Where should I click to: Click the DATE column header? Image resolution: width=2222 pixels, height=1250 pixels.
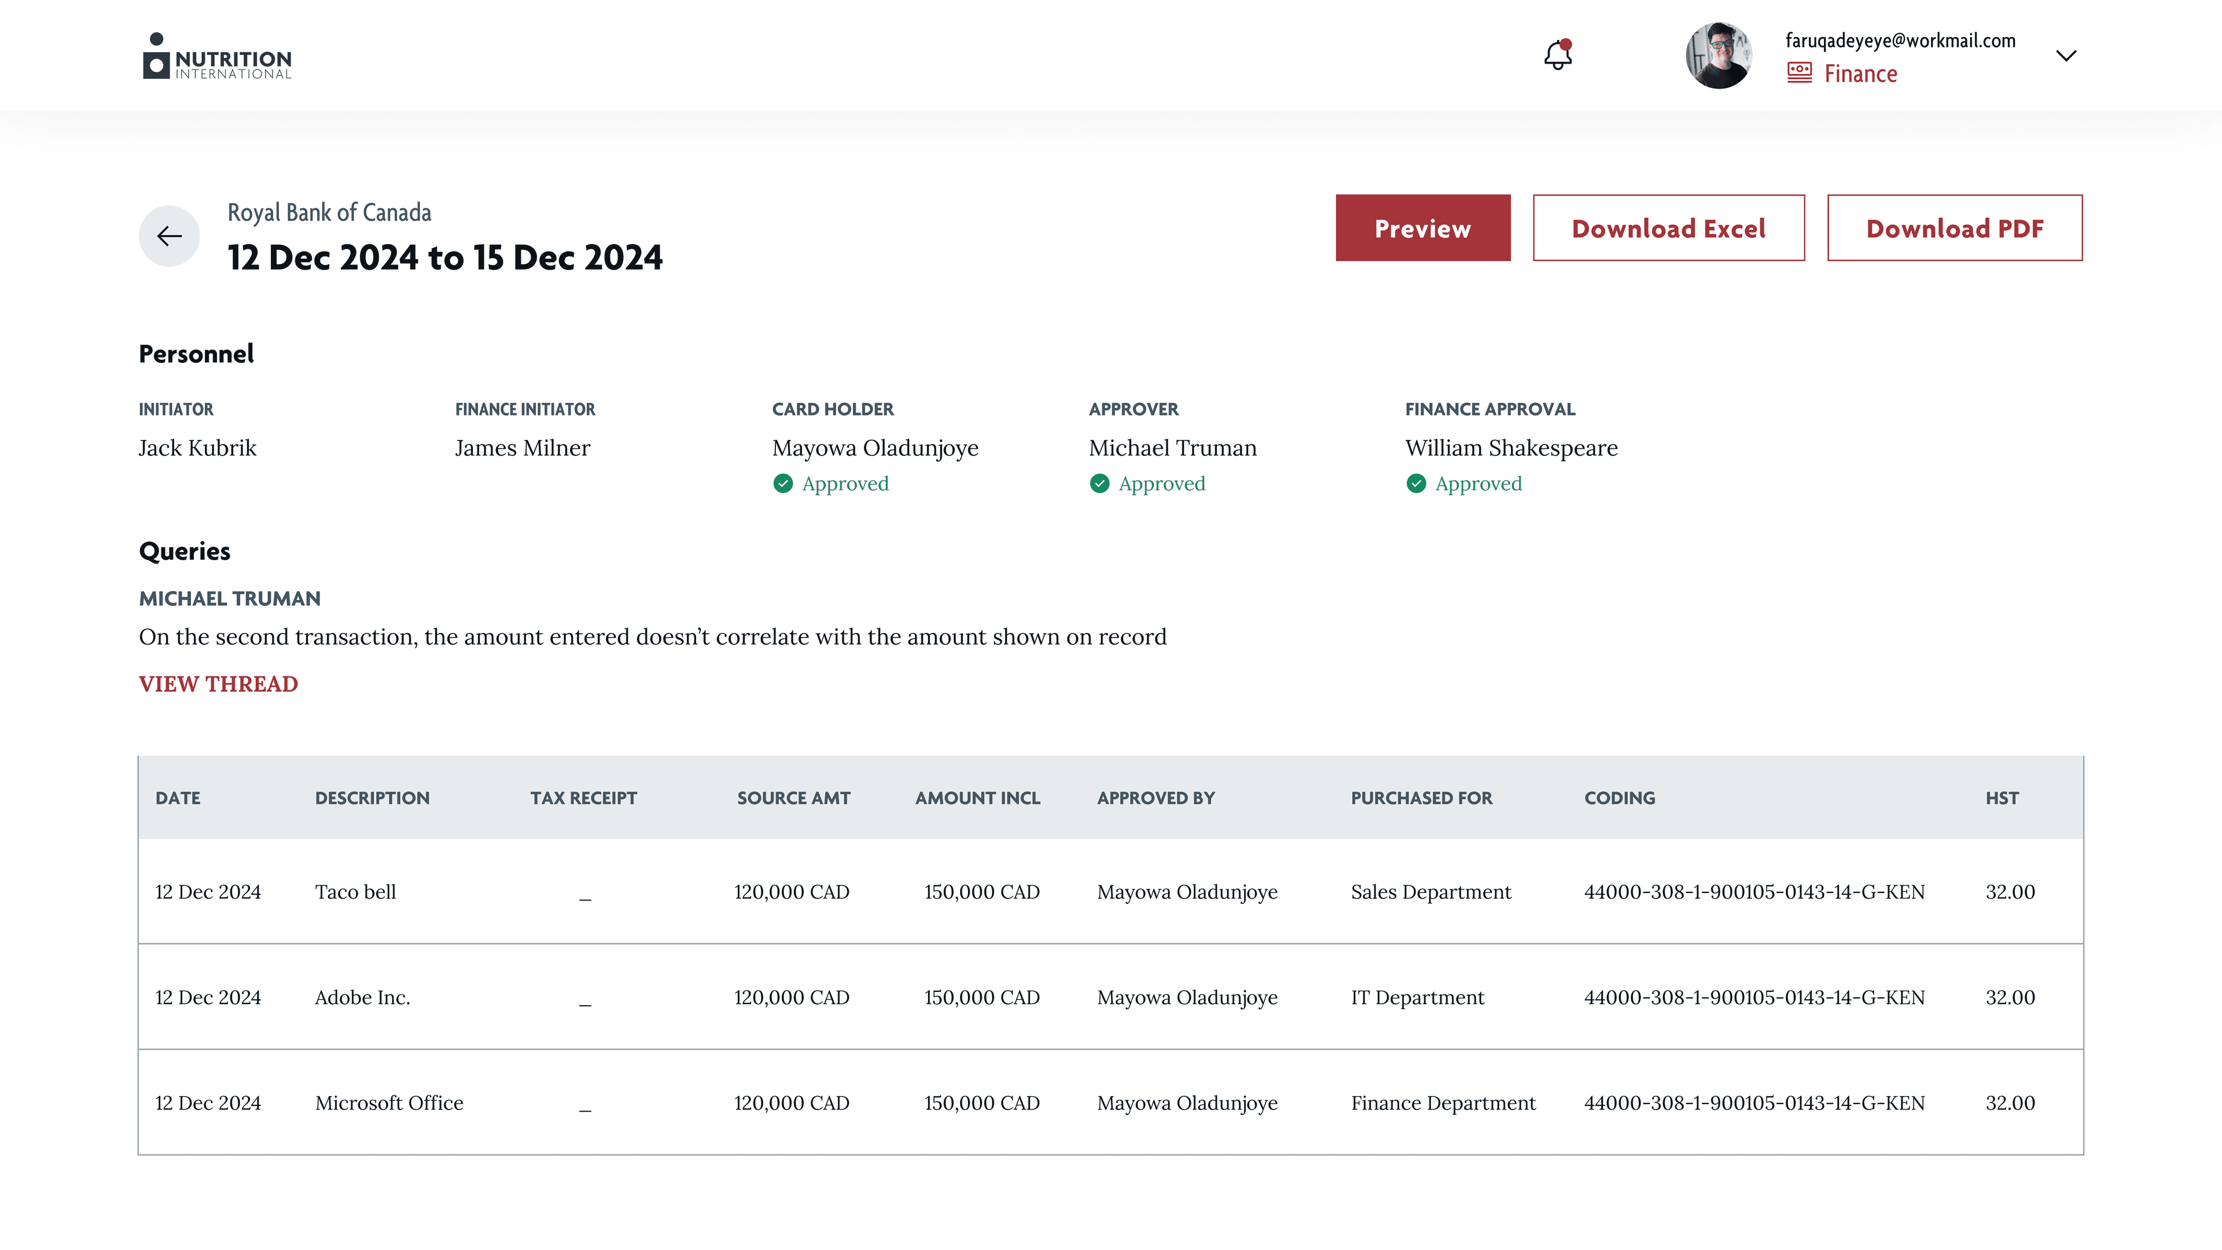pos(178,798)
